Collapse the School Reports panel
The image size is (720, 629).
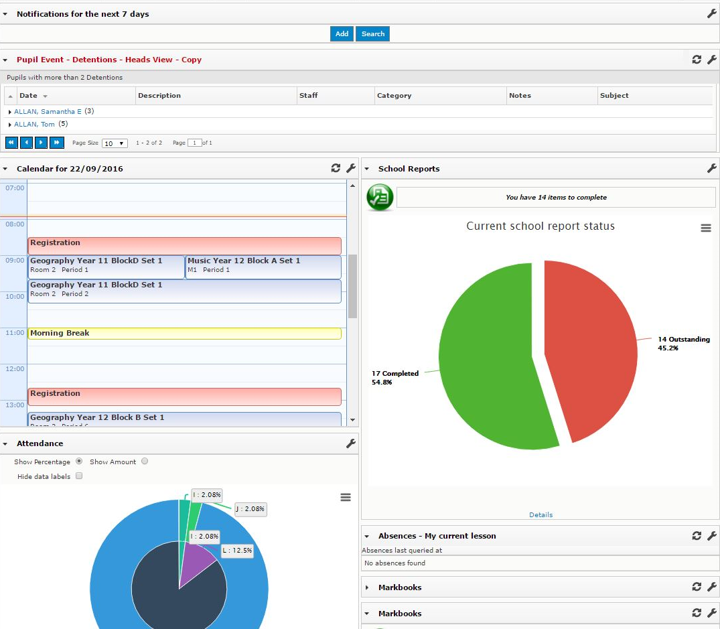(366, 169)
